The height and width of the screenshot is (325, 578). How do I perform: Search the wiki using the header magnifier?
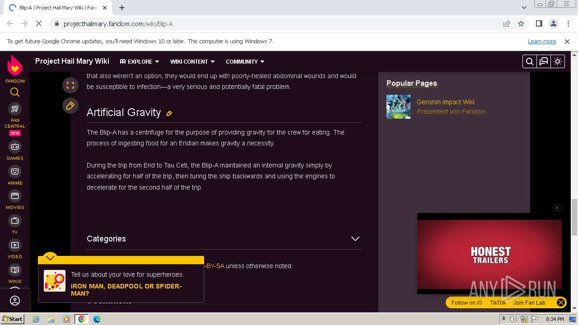[530, 61]
